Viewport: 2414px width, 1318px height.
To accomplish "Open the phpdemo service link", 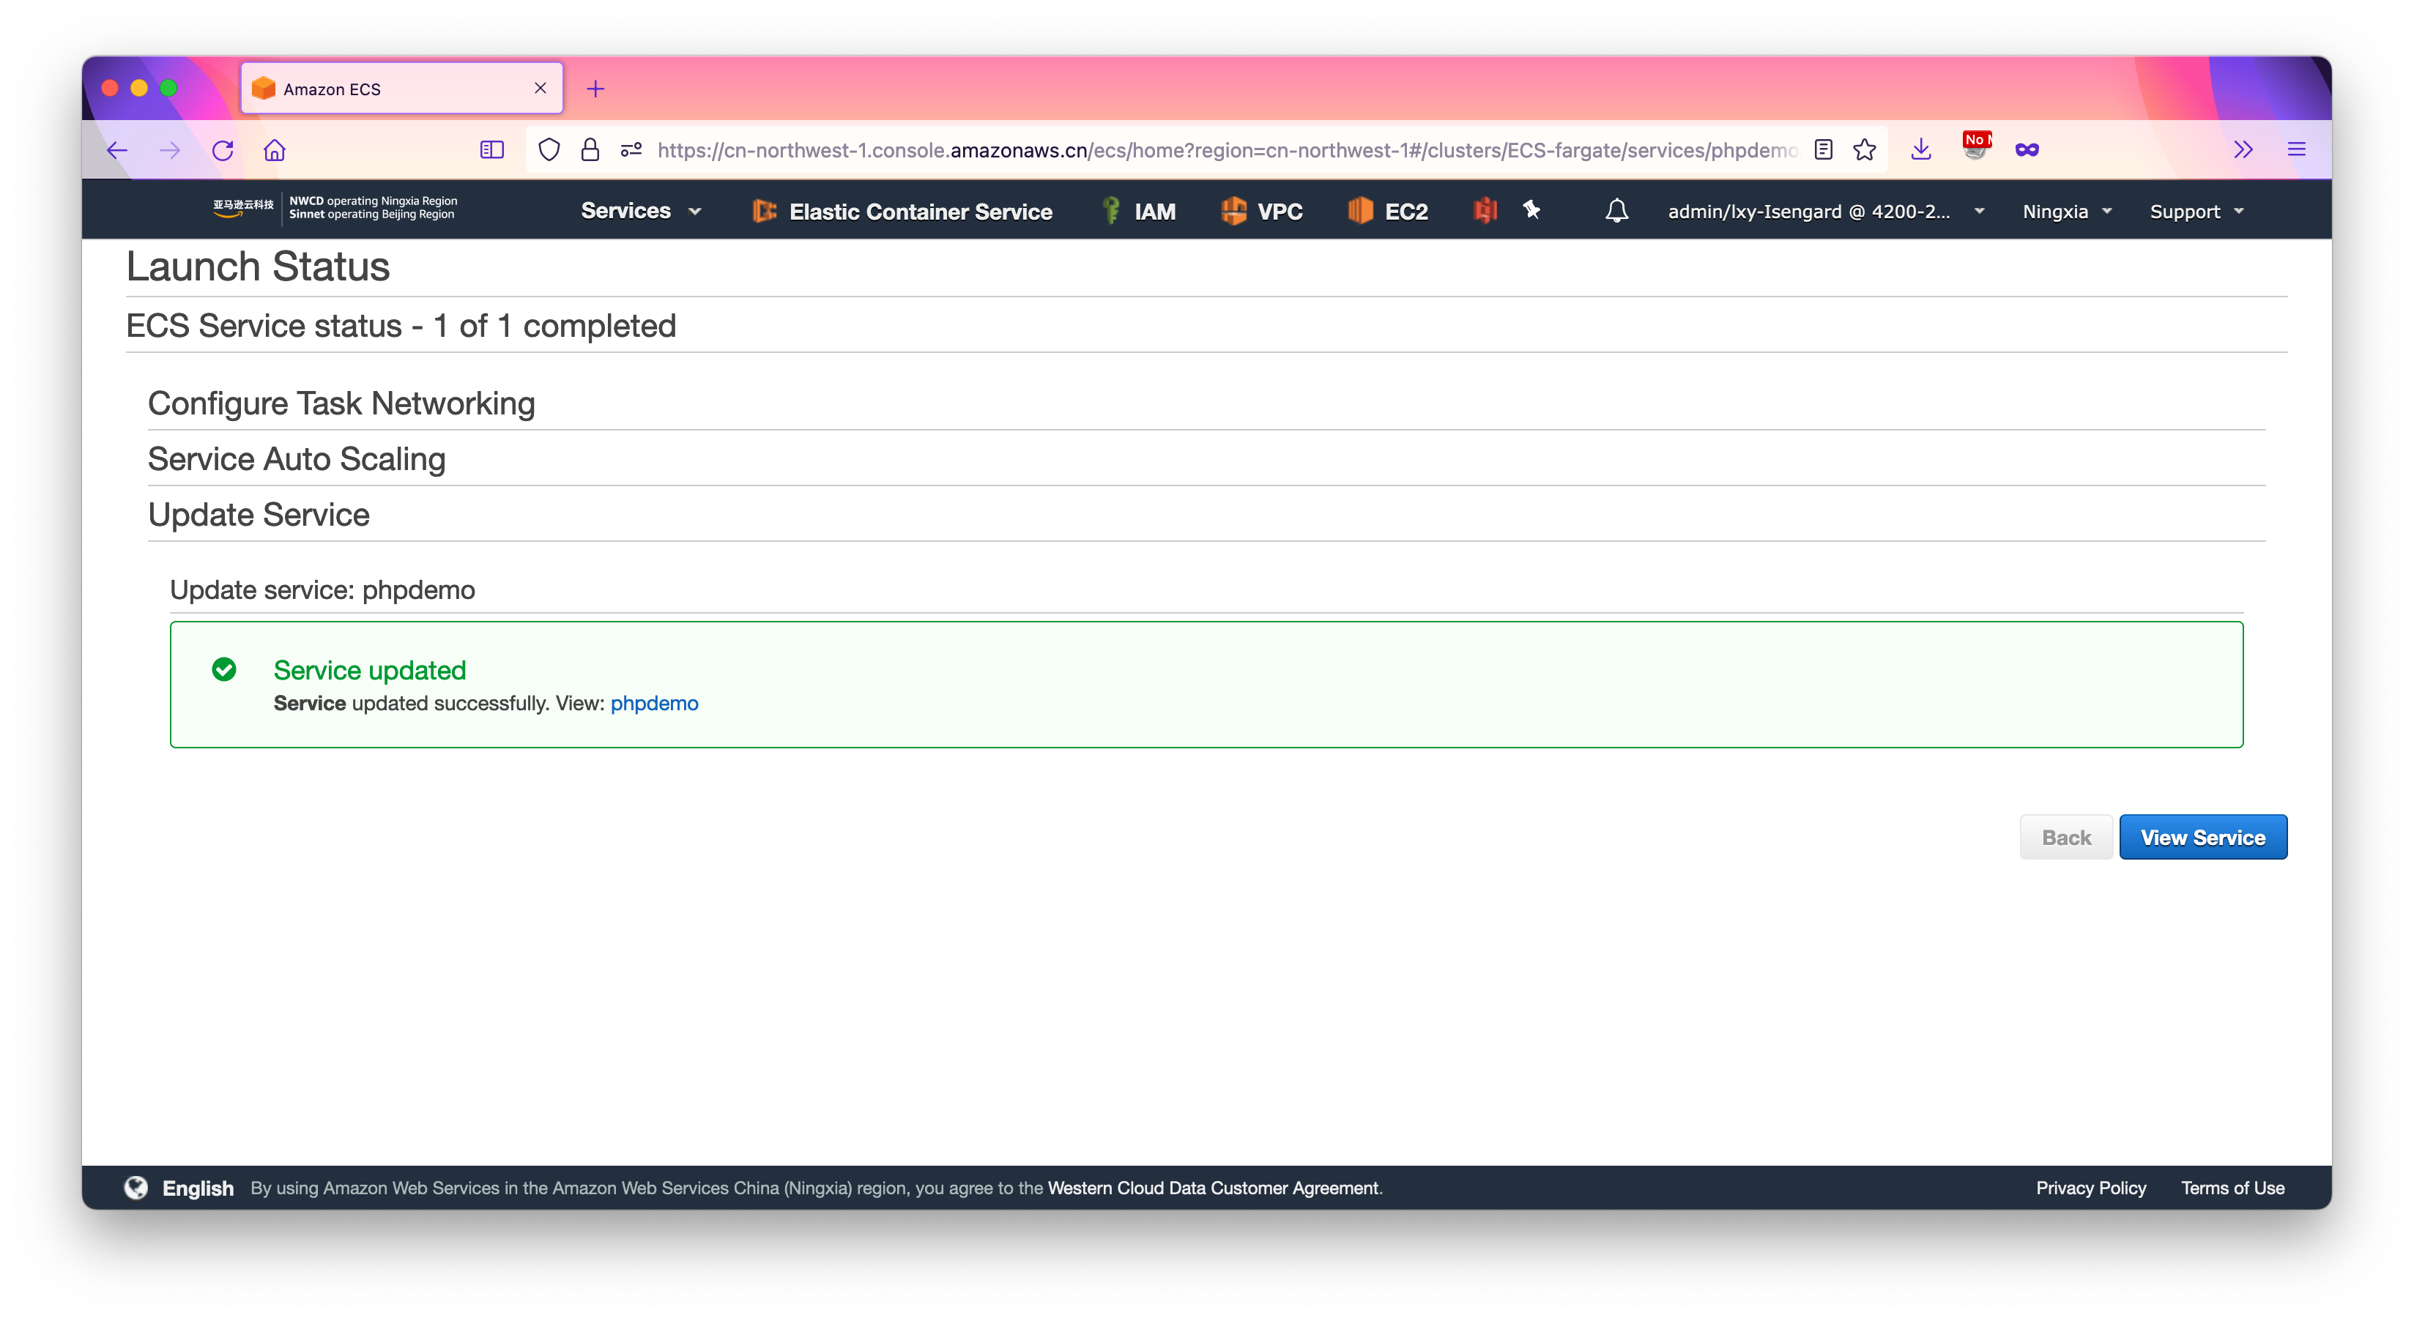I will click(x=654, y=704).
